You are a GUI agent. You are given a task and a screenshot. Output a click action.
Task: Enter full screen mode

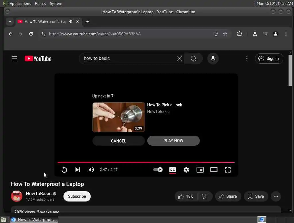(x=227, y=170)
